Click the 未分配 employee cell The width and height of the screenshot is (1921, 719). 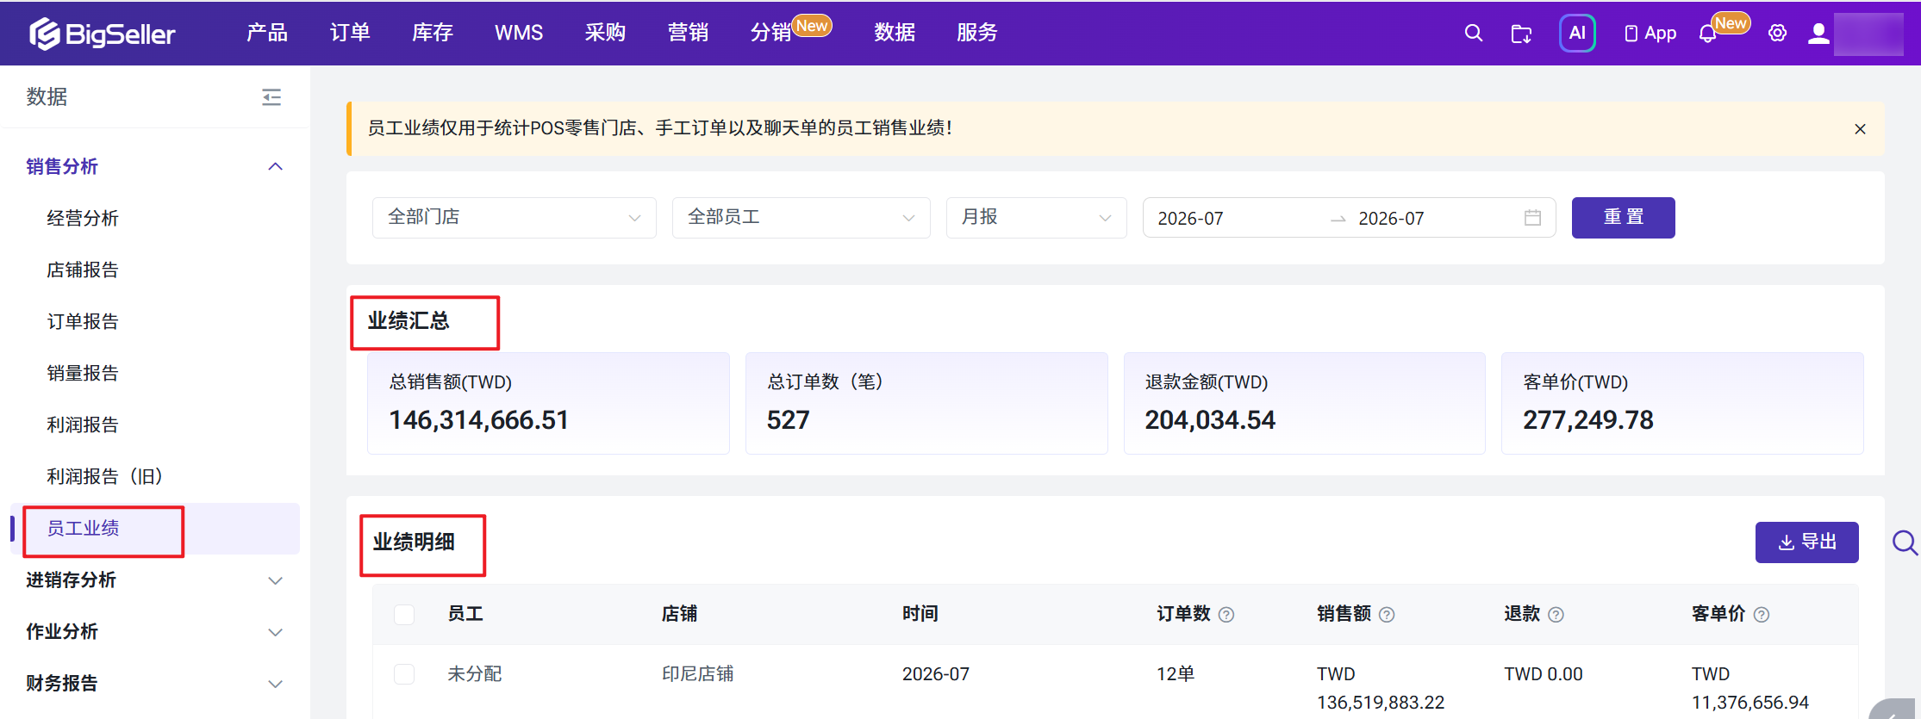[475, 674]
